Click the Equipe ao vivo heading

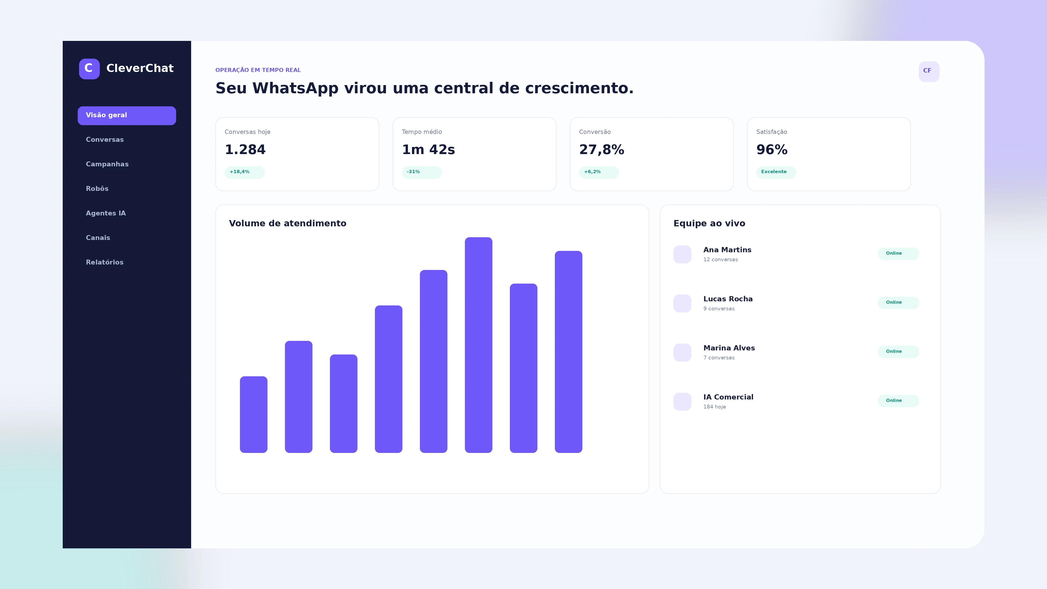pyautogui.click(x=709, y=224)
